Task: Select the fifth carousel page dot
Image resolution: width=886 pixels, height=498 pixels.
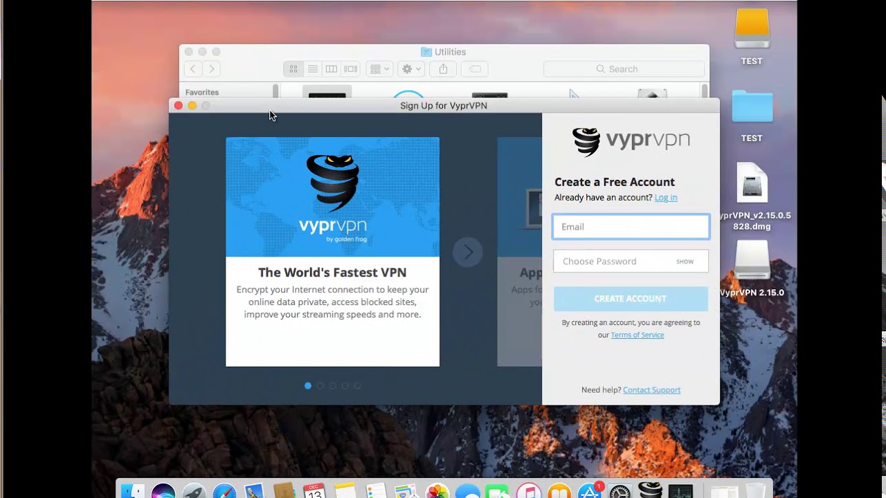Action: tap(357, 386)
